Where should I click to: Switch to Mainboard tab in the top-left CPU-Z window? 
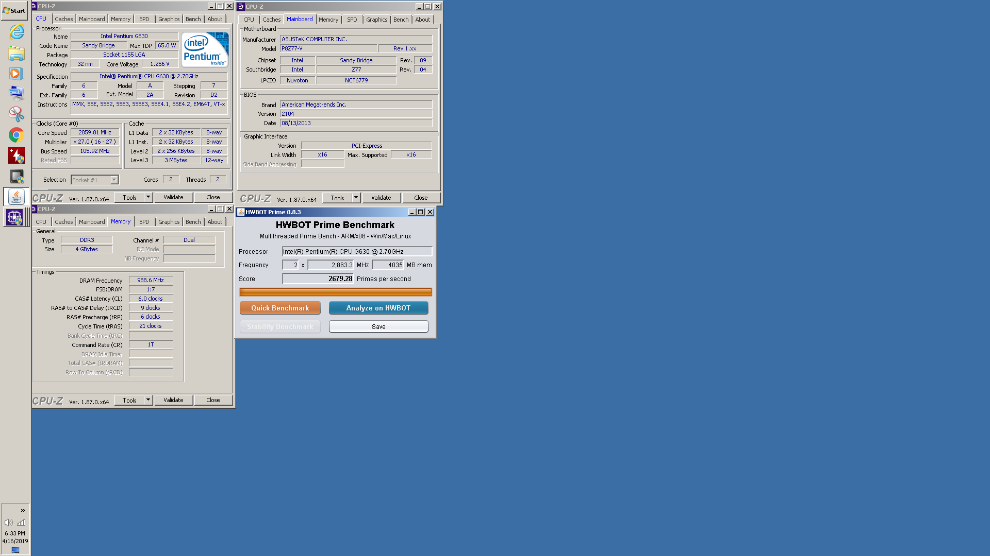click(92, 19)
